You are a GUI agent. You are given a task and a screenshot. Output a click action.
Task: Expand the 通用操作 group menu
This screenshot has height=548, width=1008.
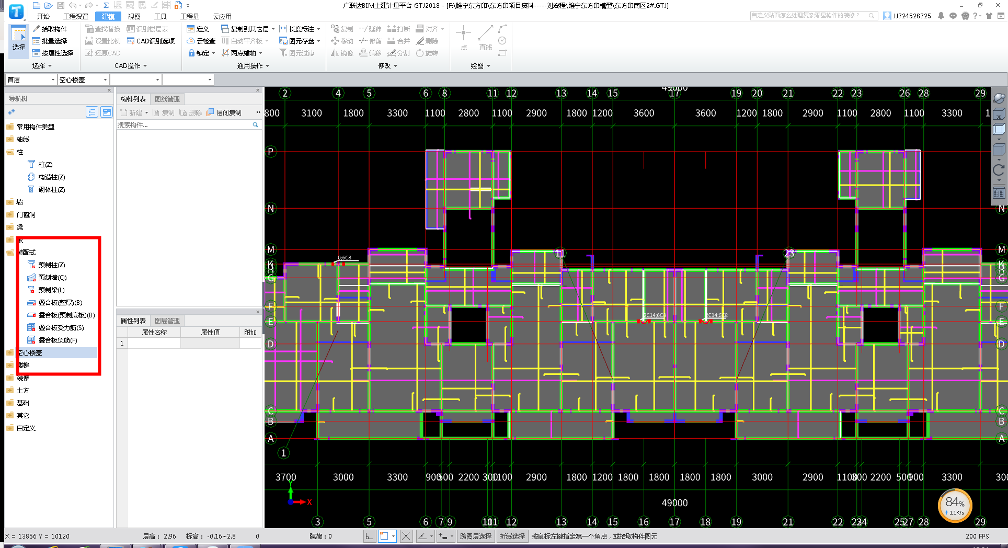[253, 65]
